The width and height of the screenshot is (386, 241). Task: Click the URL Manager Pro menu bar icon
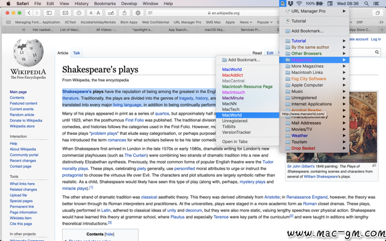pos(282,4)
